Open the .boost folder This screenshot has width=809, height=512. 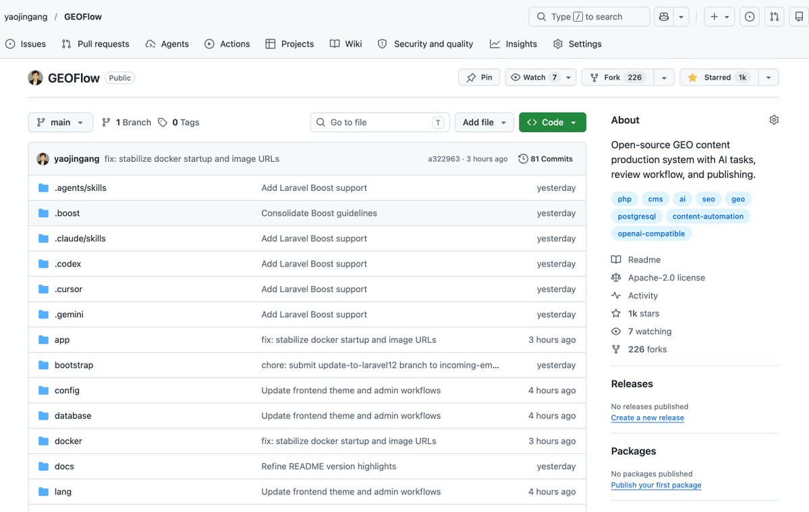point(67,213)
